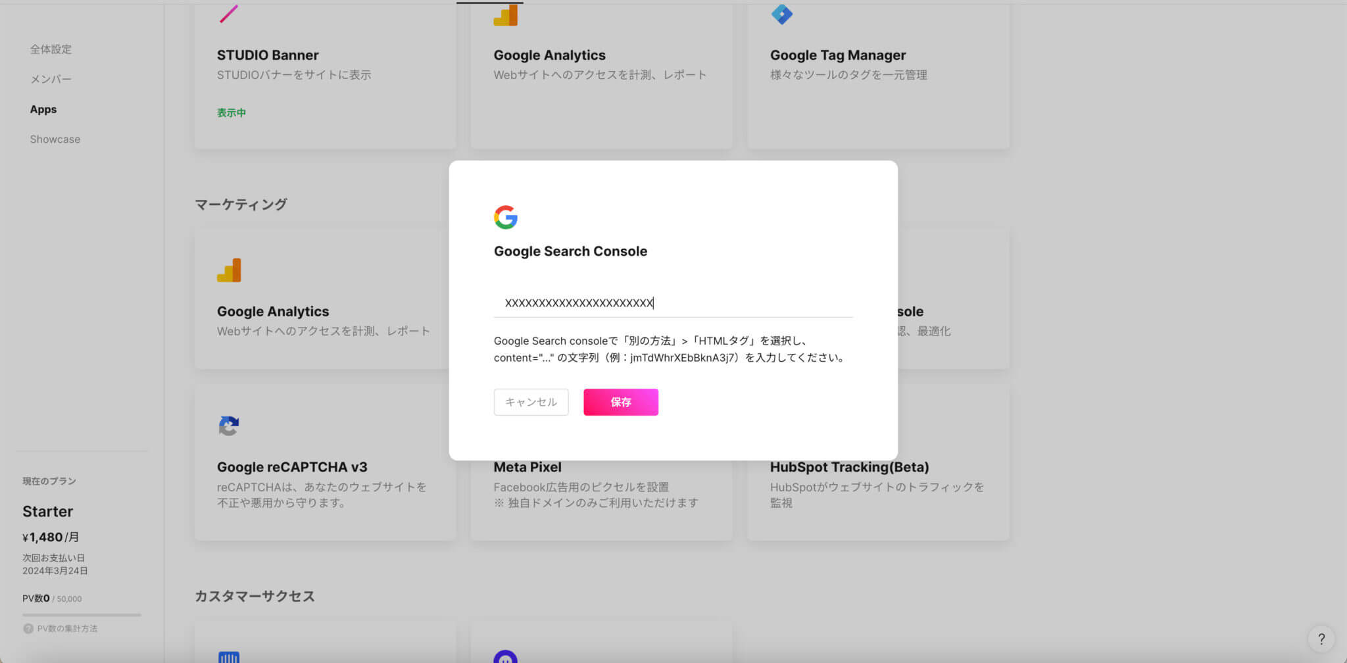Click the STUDIO Banner pink slash icon

(x=228, y=14)
